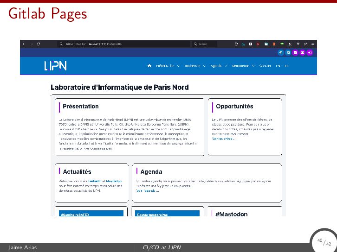Click into the browser Search box
The image size is (337, 252).
(205, 44)
